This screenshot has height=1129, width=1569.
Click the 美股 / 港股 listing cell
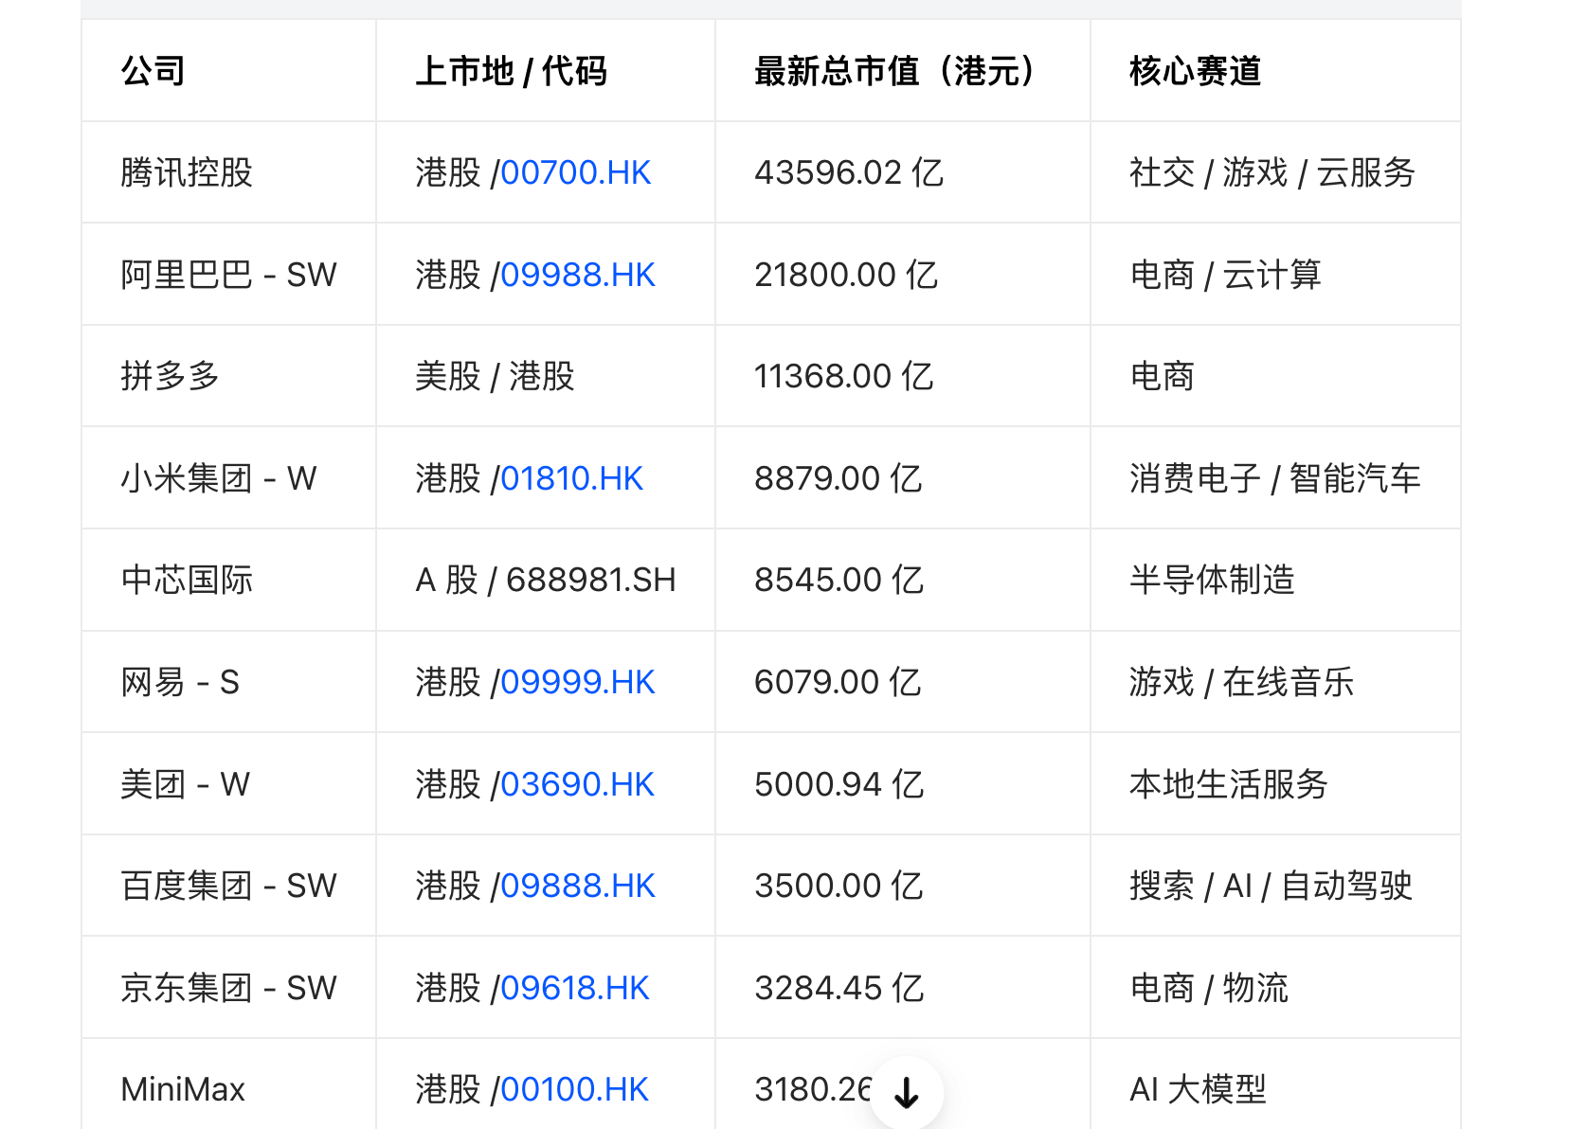(546, 376)
